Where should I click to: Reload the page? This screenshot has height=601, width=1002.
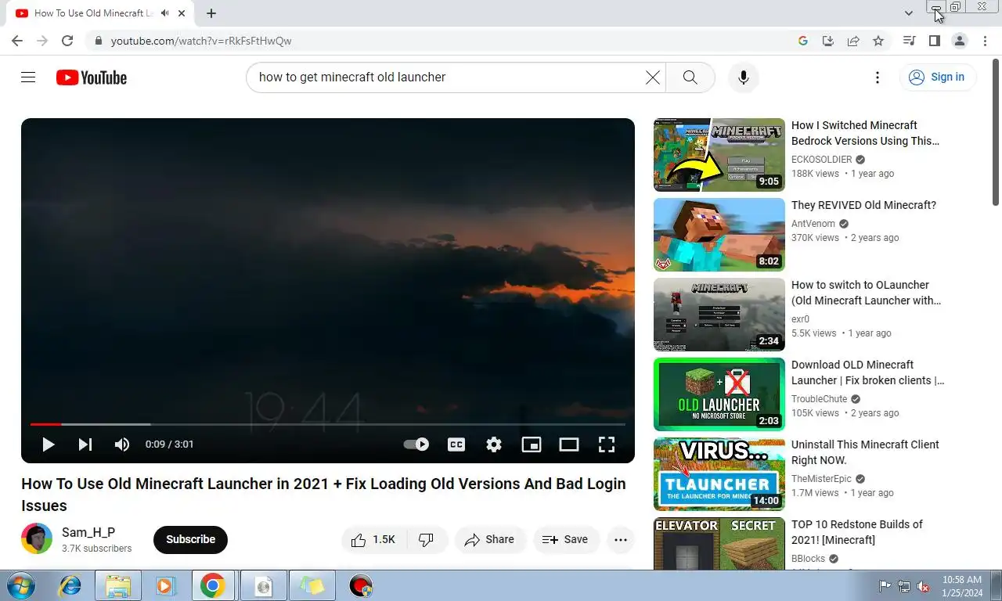click(x=67, y=41)
